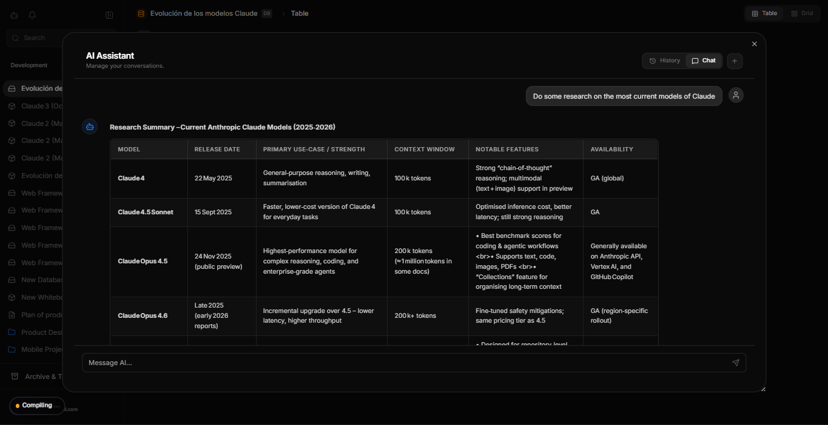Collapse the sidebar with the panel icon

(109, 15)
